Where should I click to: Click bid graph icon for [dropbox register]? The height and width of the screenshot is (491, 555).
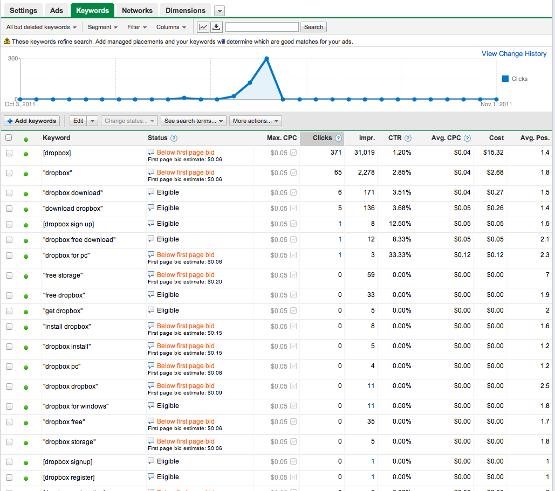[x=293, y=477]
